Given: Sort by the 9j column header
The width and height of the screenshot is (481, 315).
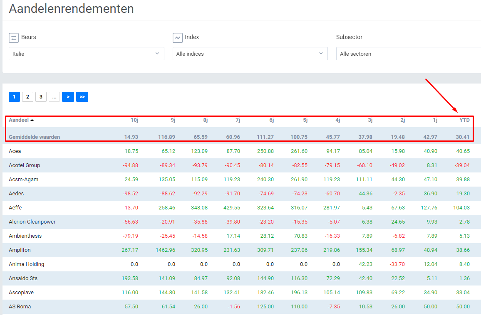Looking at the screenshot, I should coord(173,120).
